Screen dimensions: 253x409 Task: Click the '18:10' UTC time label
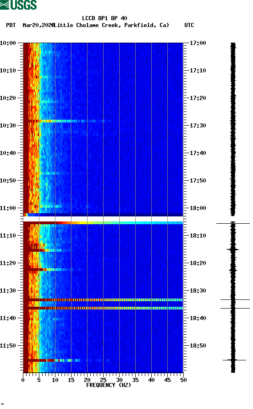[198, 236]
